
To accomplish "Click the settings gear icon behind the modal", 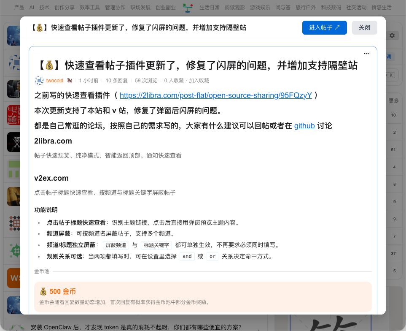I will (392, 35).
